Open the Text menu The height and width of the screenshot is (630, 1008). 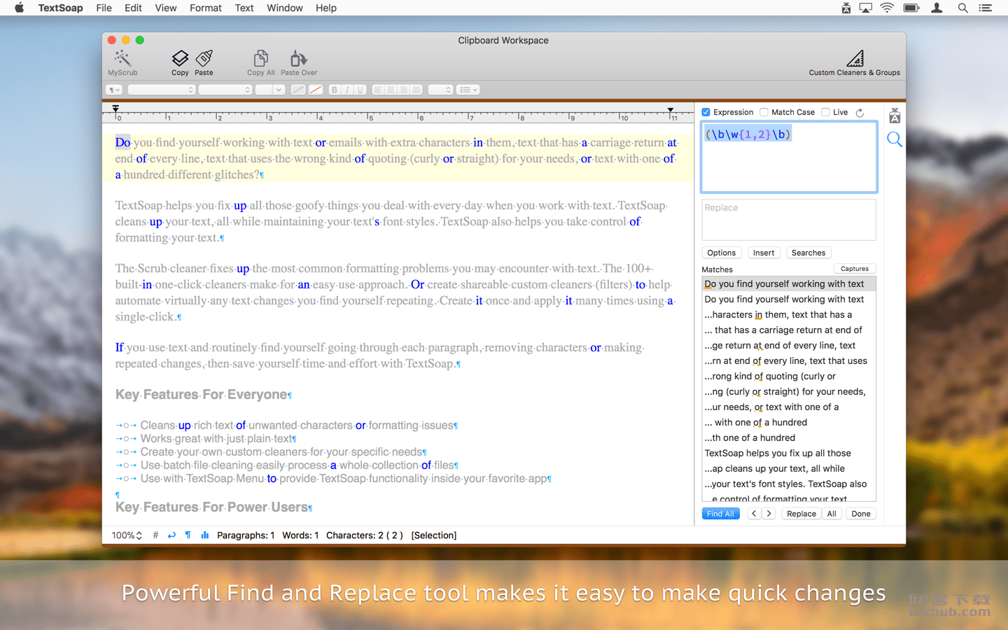(244, 8)
